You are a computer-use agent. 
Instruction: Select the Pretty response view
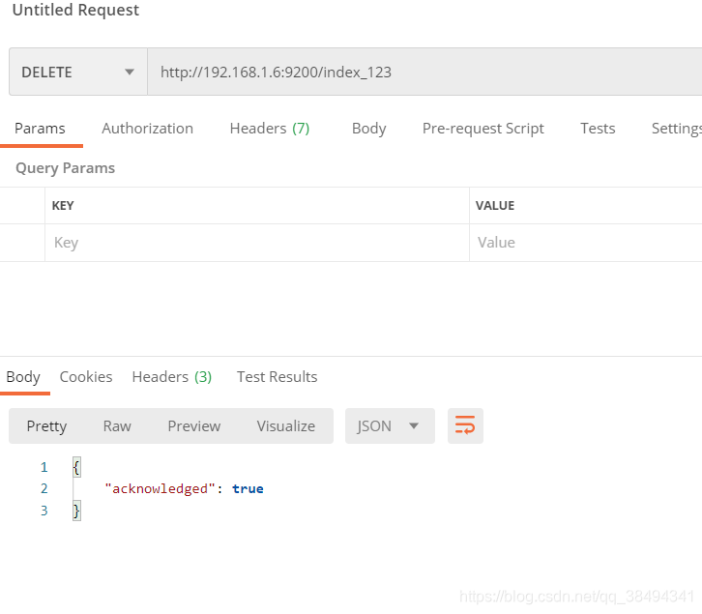click(46, 425)
